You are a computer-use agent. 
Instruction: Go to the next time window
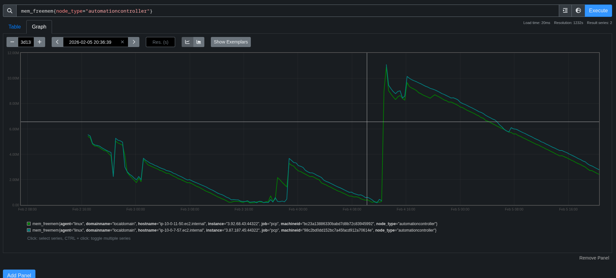134,42
